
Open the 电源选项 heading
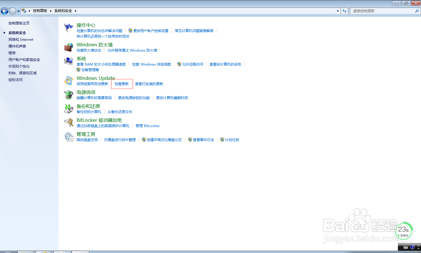pyautogui.click(x=86, y=92)
